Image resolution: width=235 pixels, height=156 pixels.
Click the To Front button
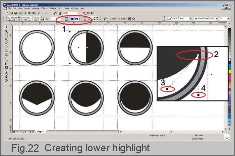(x=113, y=19)
